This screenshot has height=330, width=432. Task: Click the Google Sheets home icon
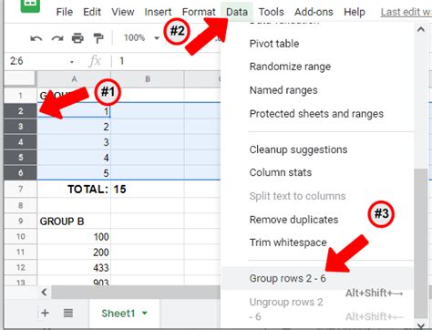click(x=30, y=5)
